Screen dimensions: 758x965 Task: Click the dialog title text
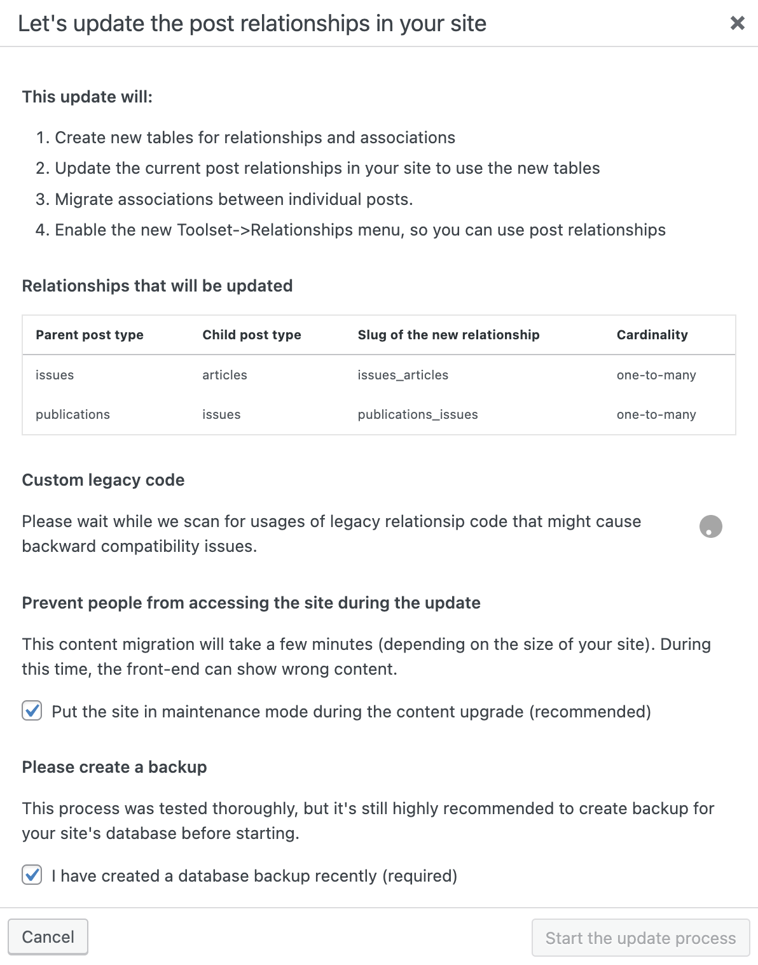[252, 24]
